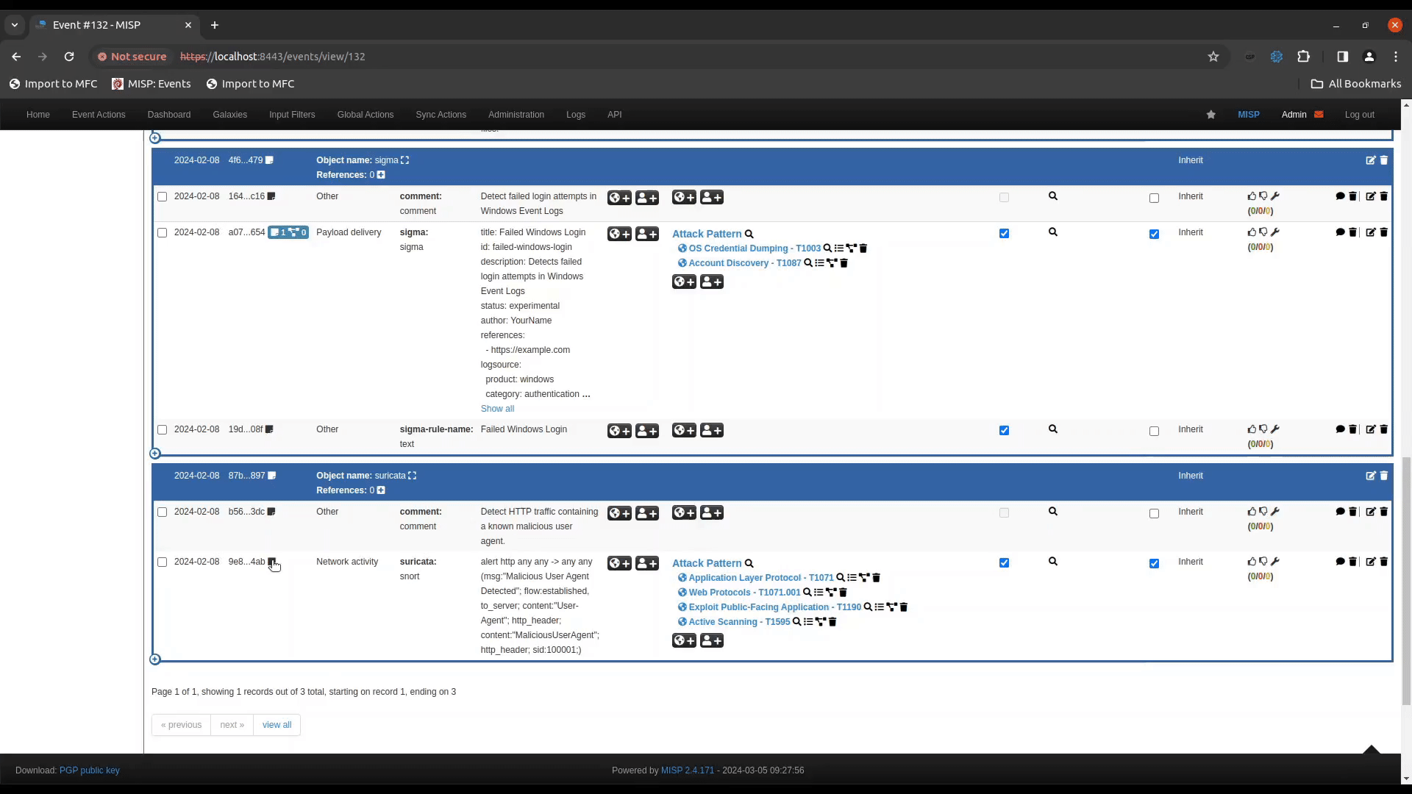Open OS Credential Dumping - T1003 link

pos(755,248)
